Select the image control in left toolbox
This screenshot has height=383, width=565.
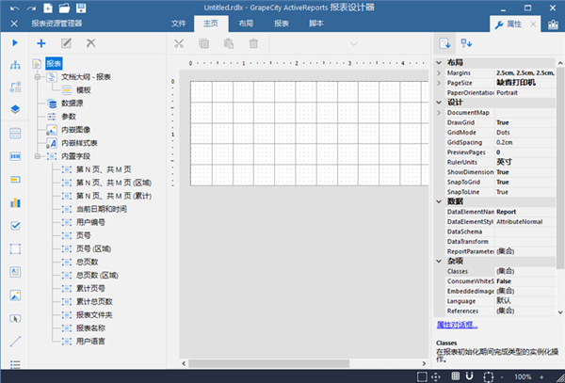pyautogui.click(x=15, y=295)
